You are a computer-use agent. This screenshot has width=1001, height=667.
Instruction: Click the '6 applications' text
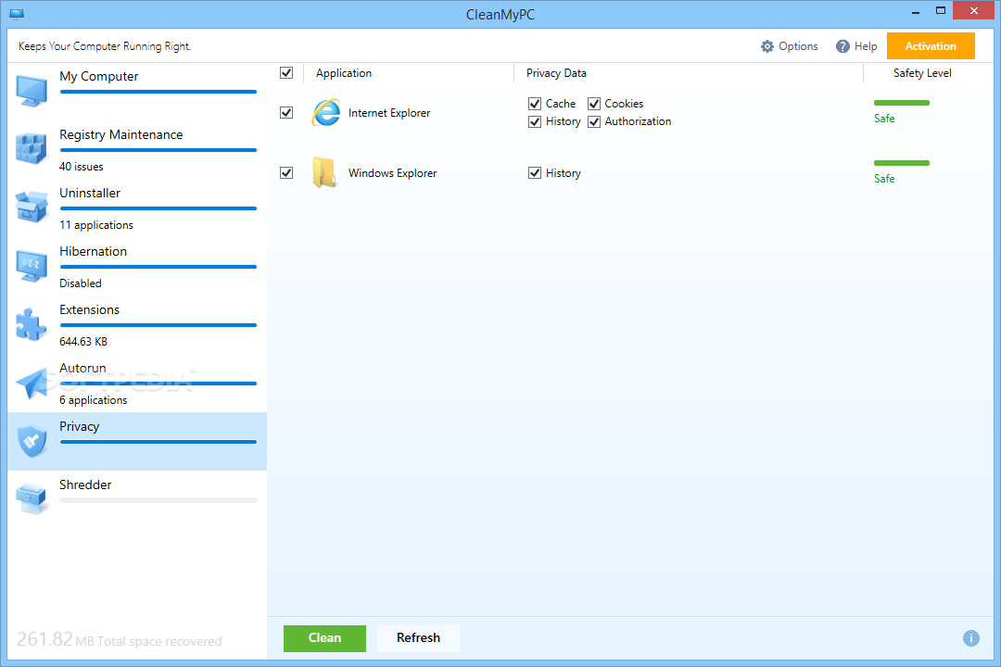click(94, 400)
